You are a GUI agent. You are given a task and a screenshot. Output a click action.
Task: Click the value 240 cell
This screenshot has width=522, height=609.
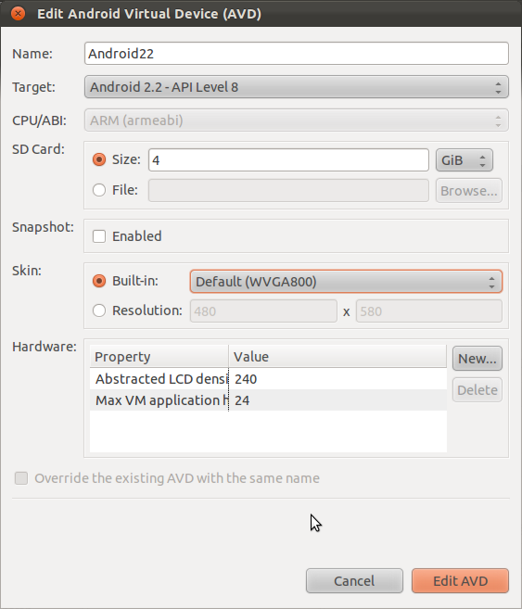pos(337,379)
